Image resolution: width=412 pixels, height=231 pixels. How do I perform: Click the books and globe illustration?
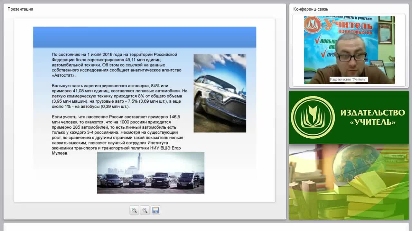[x=349, y=182]
